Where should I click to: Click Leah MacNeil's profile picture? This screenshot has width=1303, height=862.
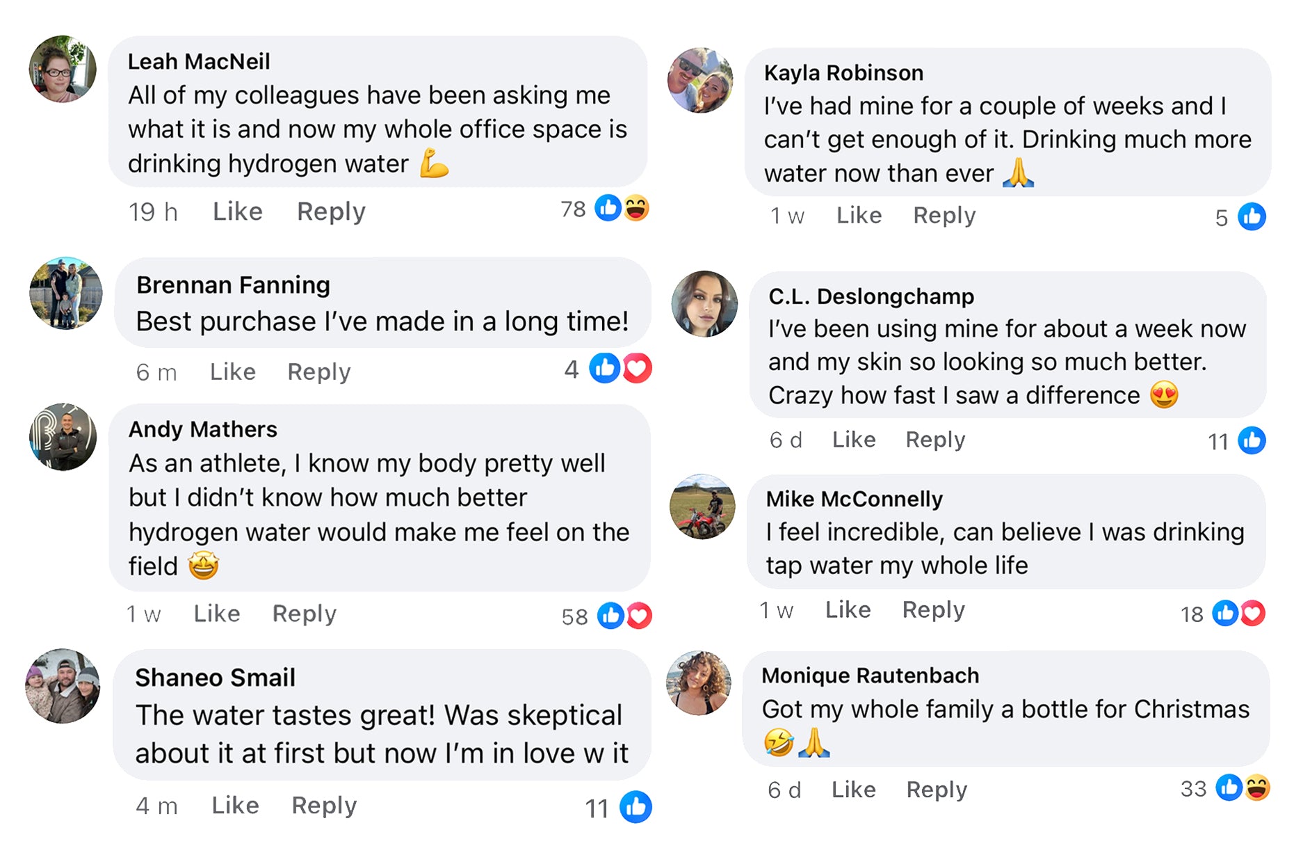[x=63, y=70]
